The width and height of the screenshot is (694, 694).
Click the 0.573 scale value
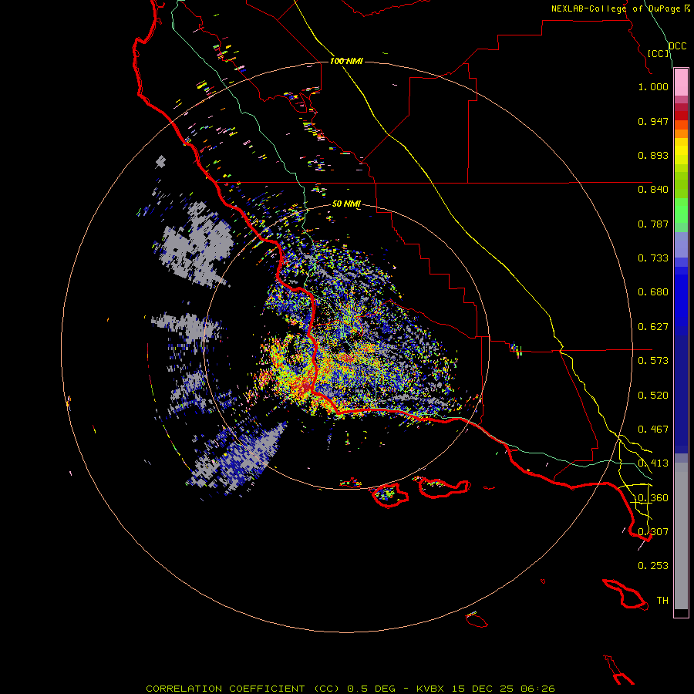[x=653, y=361]
